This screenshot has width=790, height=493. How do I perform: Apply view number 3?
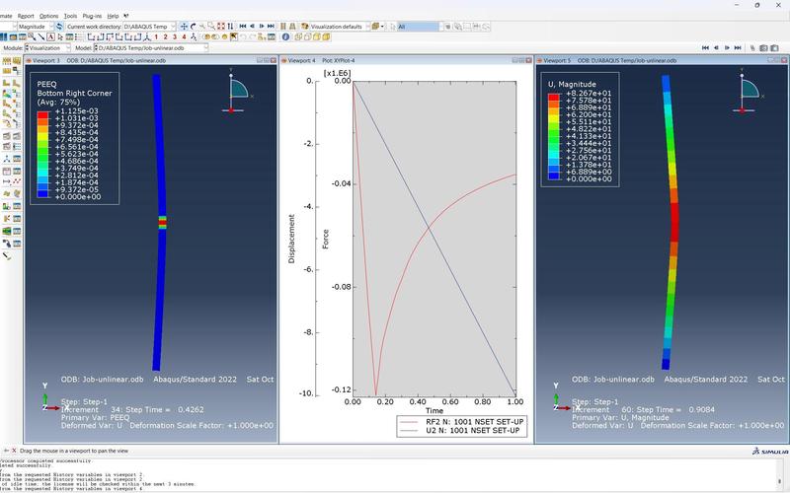pyautogui.click(x=175, y=36)
